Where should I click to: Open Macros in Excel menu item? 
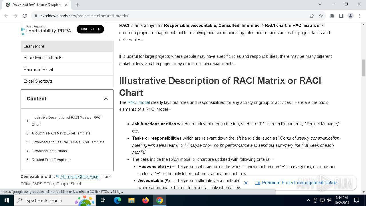coord(67,70)
